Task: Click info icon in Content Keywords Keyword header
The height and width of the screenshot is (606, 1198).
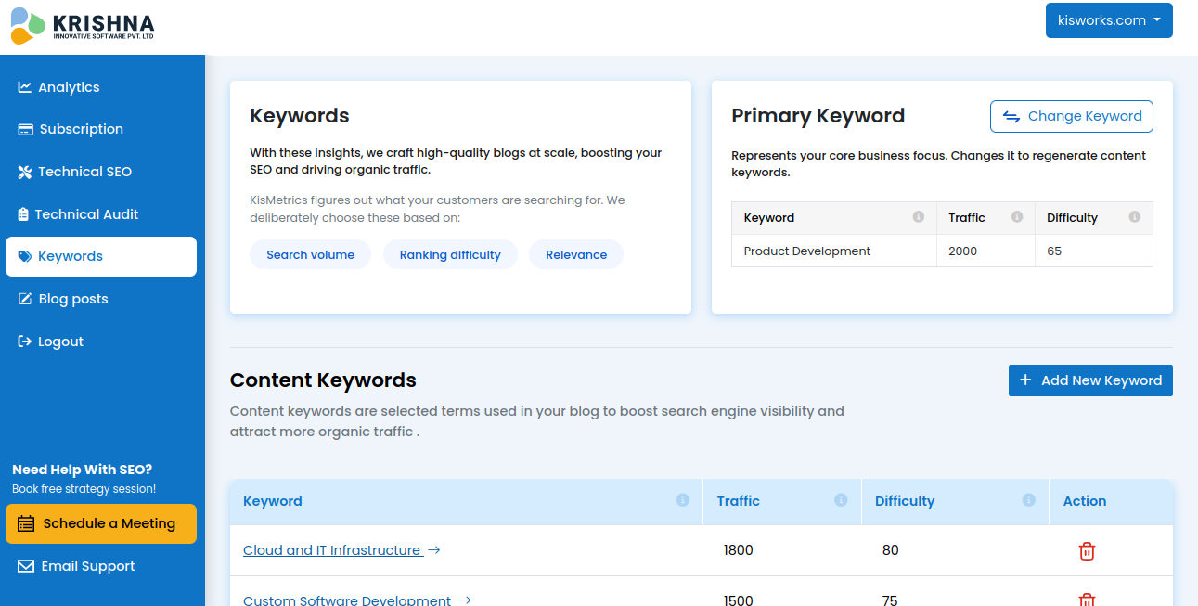Action: (x=683, y=500)
